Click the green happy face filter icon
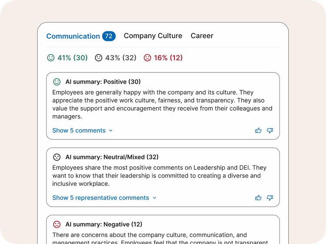 pyautogui.click(x=51, y=58)
